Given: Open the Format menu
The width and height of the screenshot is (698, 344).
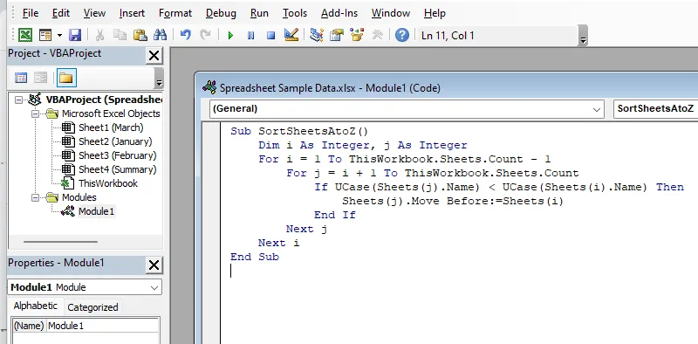Looking at the screenshot, I should coord(175,13).
